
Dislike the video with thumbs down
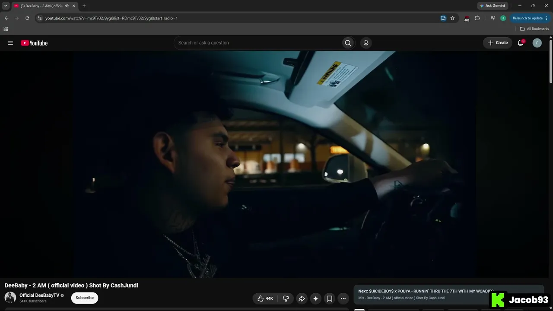coord(286,298)
